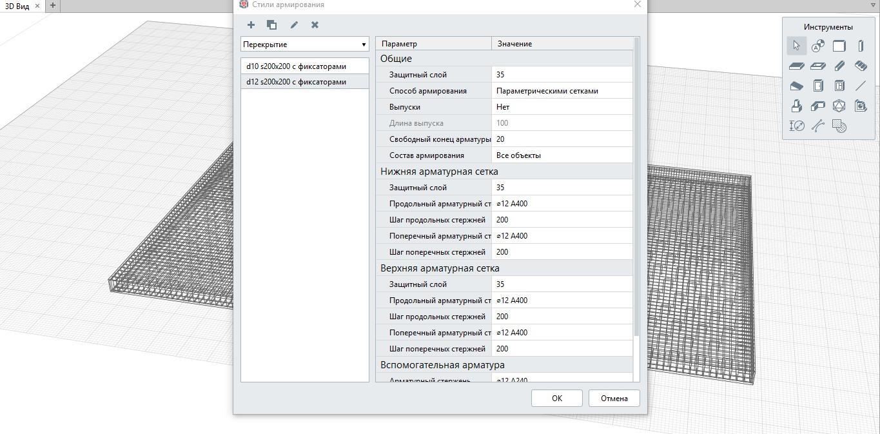Edit lower mesh Защитный слой value
The image size is (880, 434).
point(562,188)
